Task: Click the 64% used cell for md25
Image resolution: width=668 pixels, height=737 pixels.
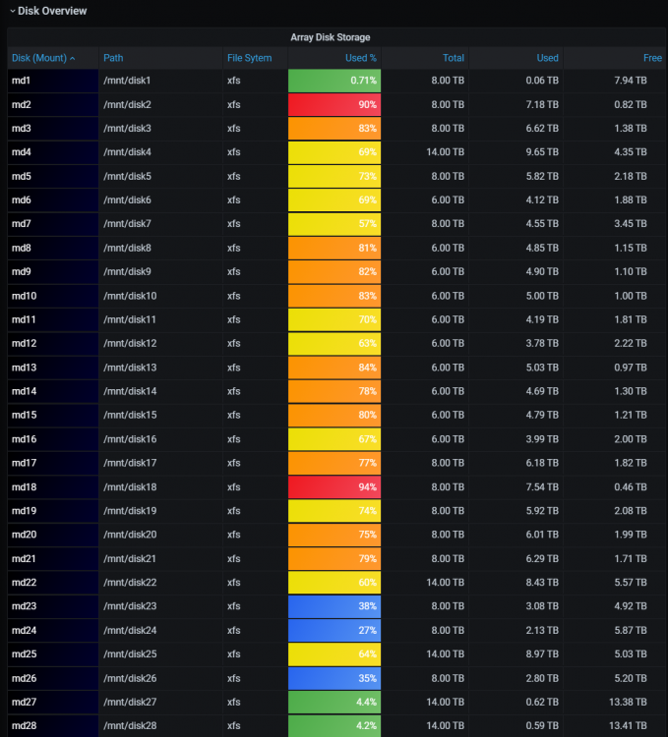Action: pyautogui.click(x=334, y=654)
